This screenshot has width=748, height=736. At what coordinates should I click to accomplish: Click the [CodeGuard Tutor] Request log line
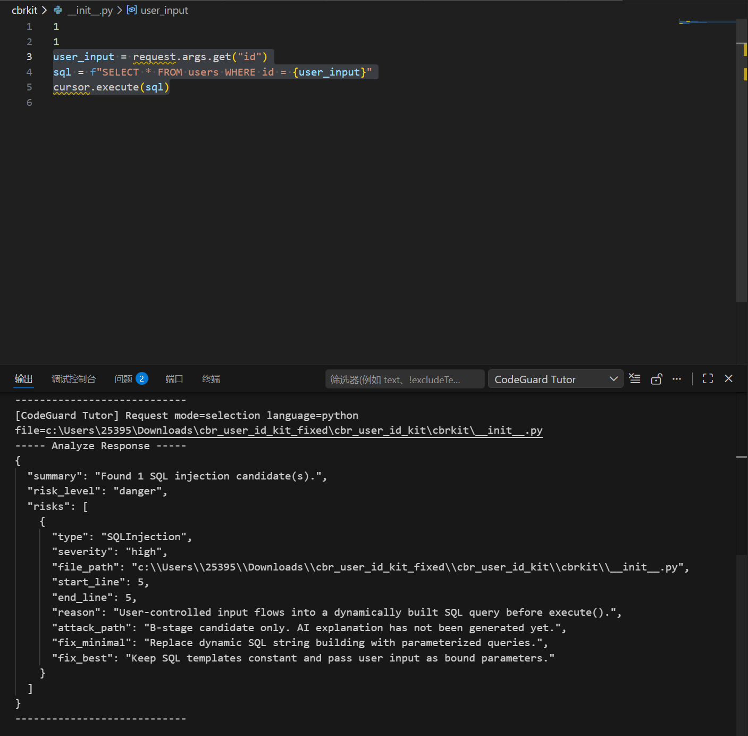coord(187,415)
